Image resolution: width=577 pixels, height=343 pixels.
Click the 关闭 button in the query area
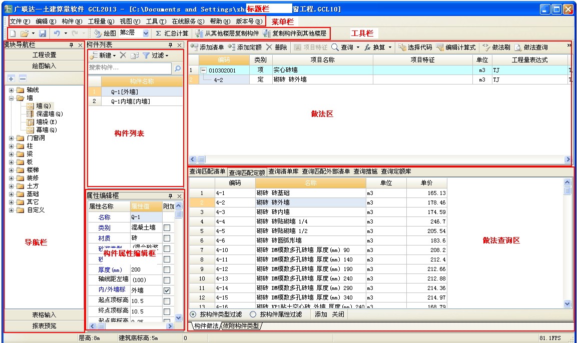point(338,314)
